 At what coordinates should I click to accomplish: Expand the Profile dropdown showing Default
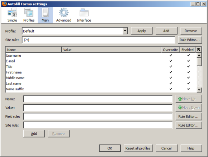tap(125, 31)
